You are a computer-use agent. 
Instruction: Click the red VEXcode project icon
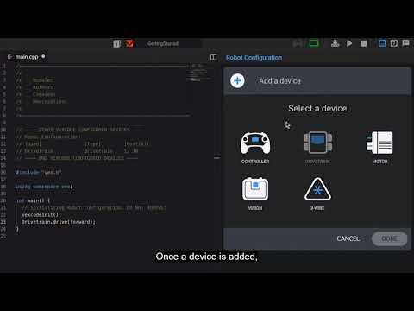129,44
